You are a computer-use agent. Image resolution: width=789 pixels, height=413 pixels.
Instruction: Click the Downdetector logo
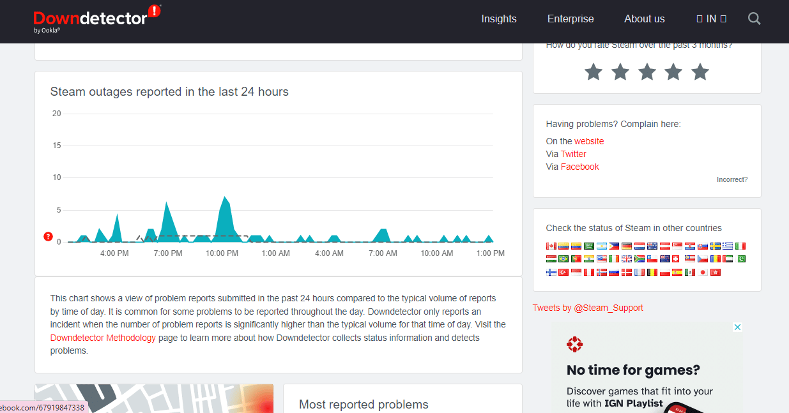97,19
